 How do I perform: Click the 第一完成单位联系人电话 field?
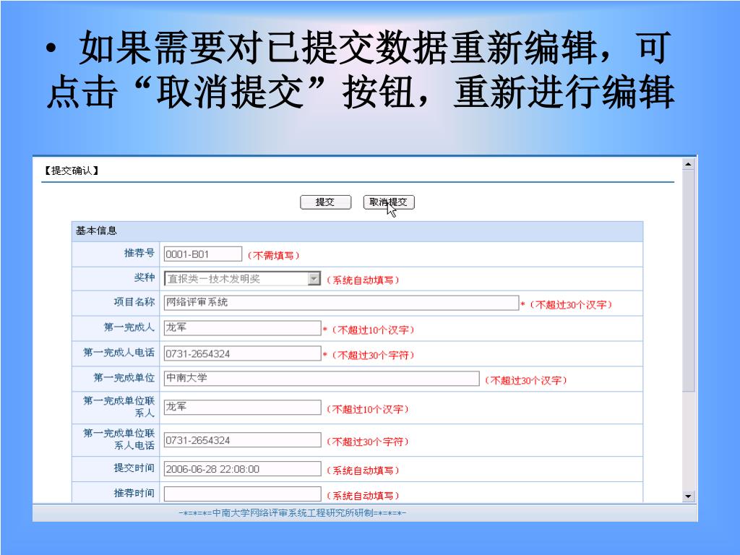tap(243, 440)
